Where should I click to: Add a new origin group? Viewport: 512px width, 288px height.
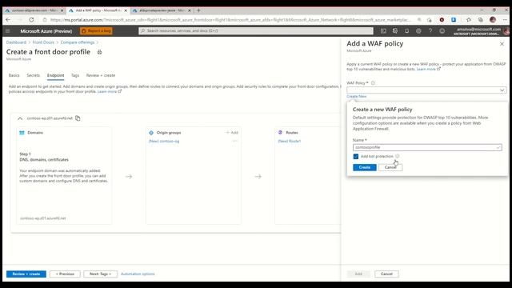pos(232,133)
